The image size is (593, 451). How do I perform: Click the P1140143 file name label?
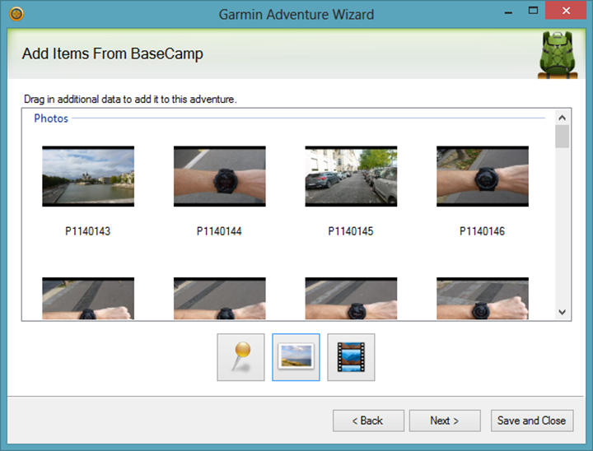88,231
